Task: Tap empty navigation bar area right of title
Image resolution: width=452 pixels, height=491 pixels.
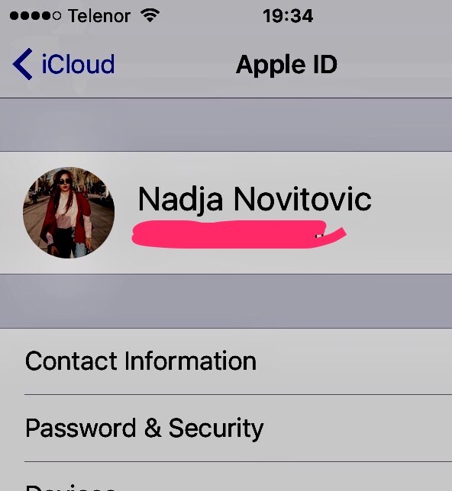Action: [x=395, y=65]
